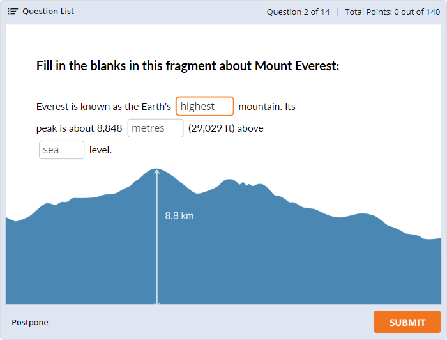447x340 pixels.
Task: Click the word 'level.' after the sea field
Action: pos(101,151)
